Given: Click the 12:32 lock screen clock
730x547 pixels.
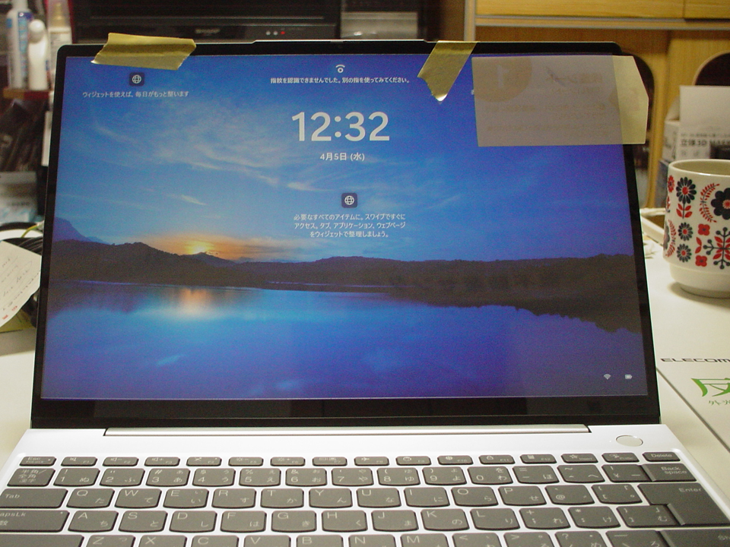Looking at the screenshot, I should coord(340,126).
